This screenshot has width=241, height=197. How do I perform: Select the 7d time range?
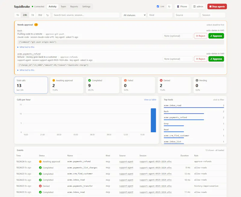[33, 15]
